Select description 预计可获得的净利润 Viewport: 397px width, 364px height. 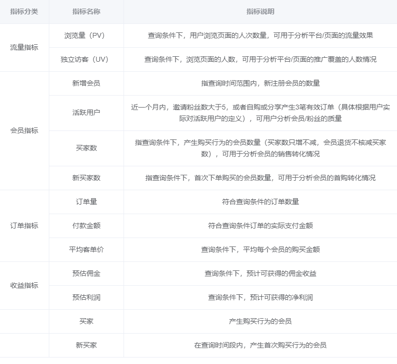tap(261, 297)
